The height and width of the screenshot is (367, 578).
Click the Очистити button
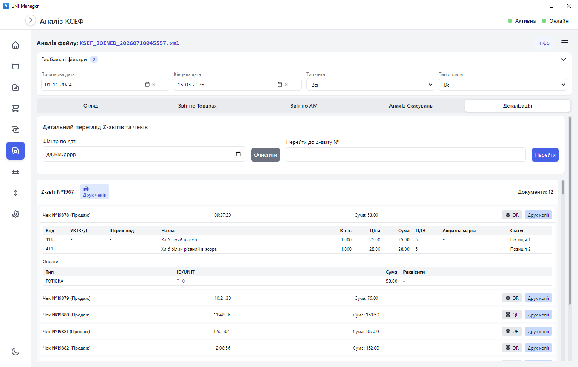[x=266, y=155]
